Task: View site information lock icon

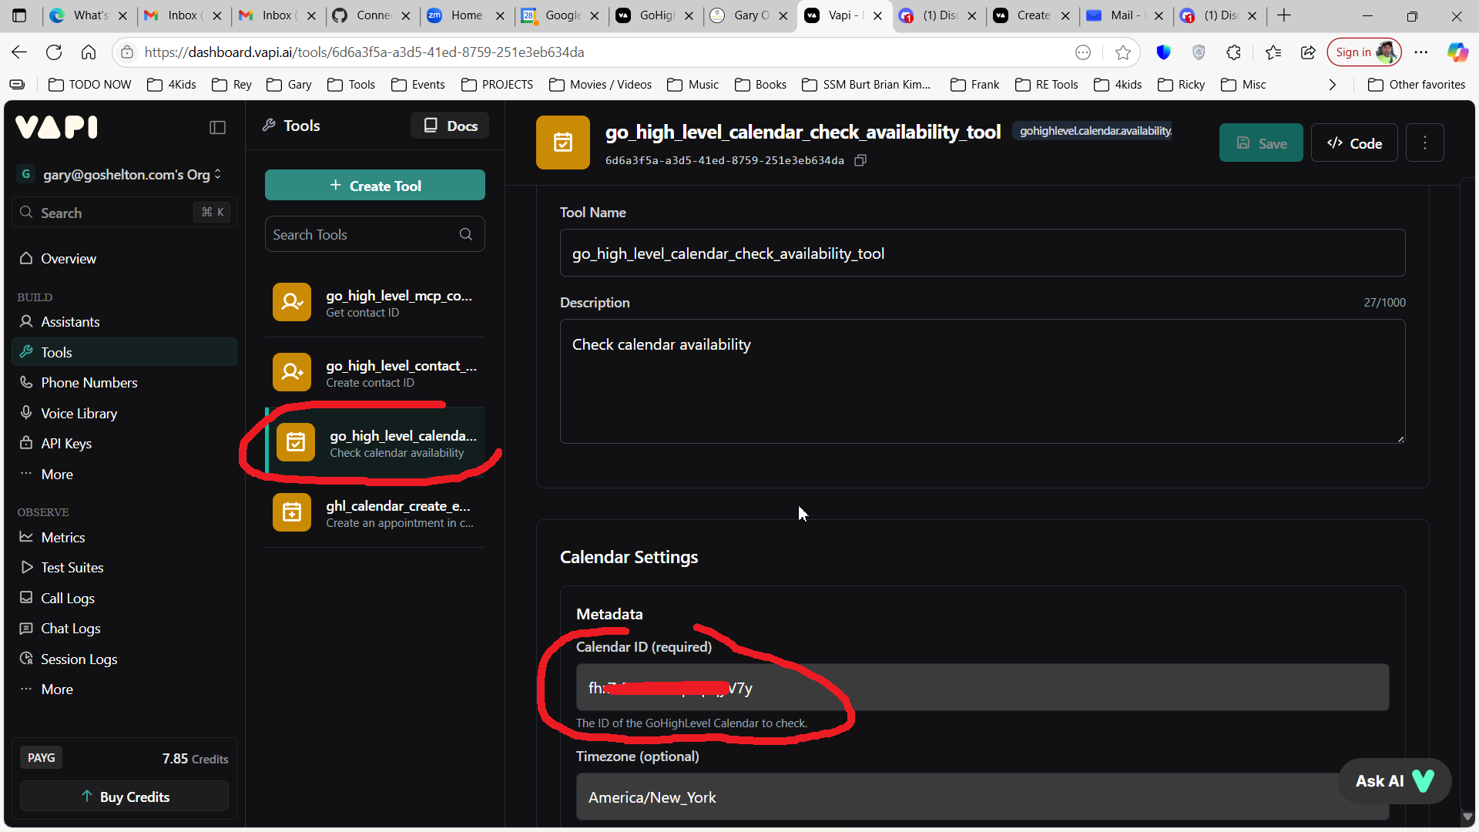Action: click(x=127, y=52)
